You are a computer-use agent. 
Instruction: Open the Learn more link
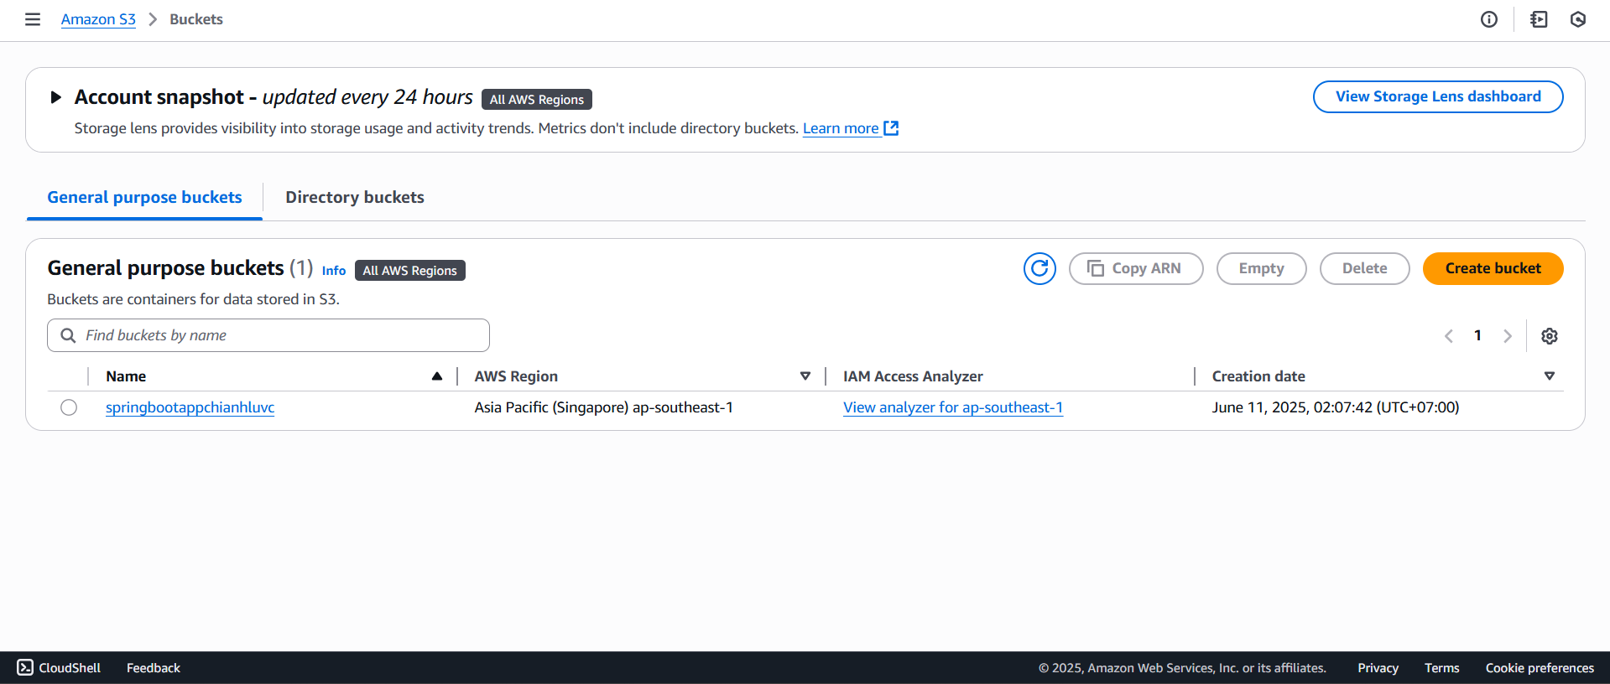[x=841, y=128]
